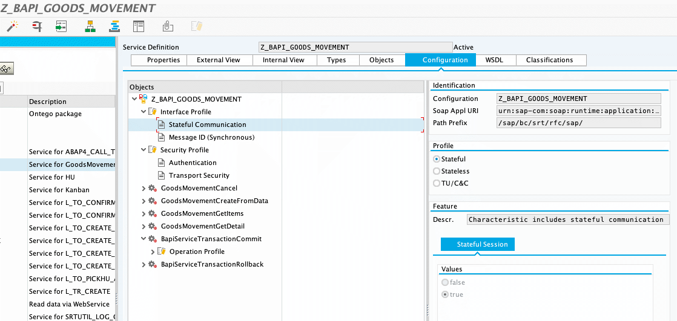This screenshot has width=677, height=321.
Task: Collapse the Interface Profile node
Action: [144, 112]
